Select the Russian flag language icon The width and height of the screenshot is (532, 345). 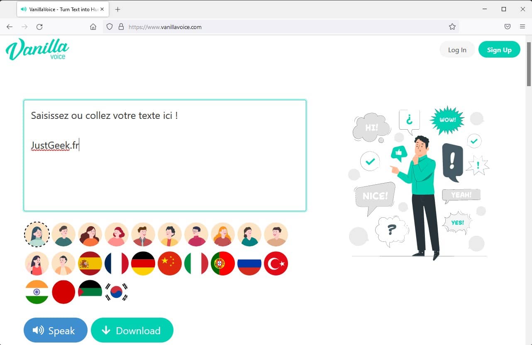(249, 263)
